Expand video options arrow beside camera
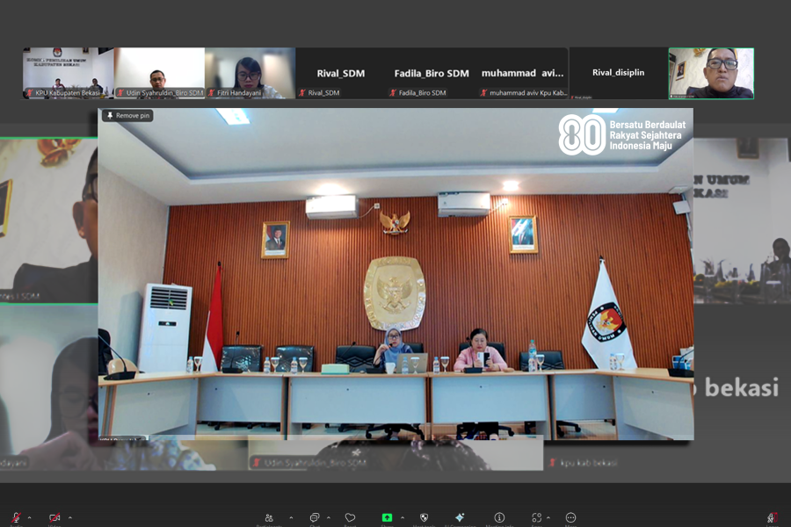The height and width of the screenshot is (527, 791). coord(70,517)
